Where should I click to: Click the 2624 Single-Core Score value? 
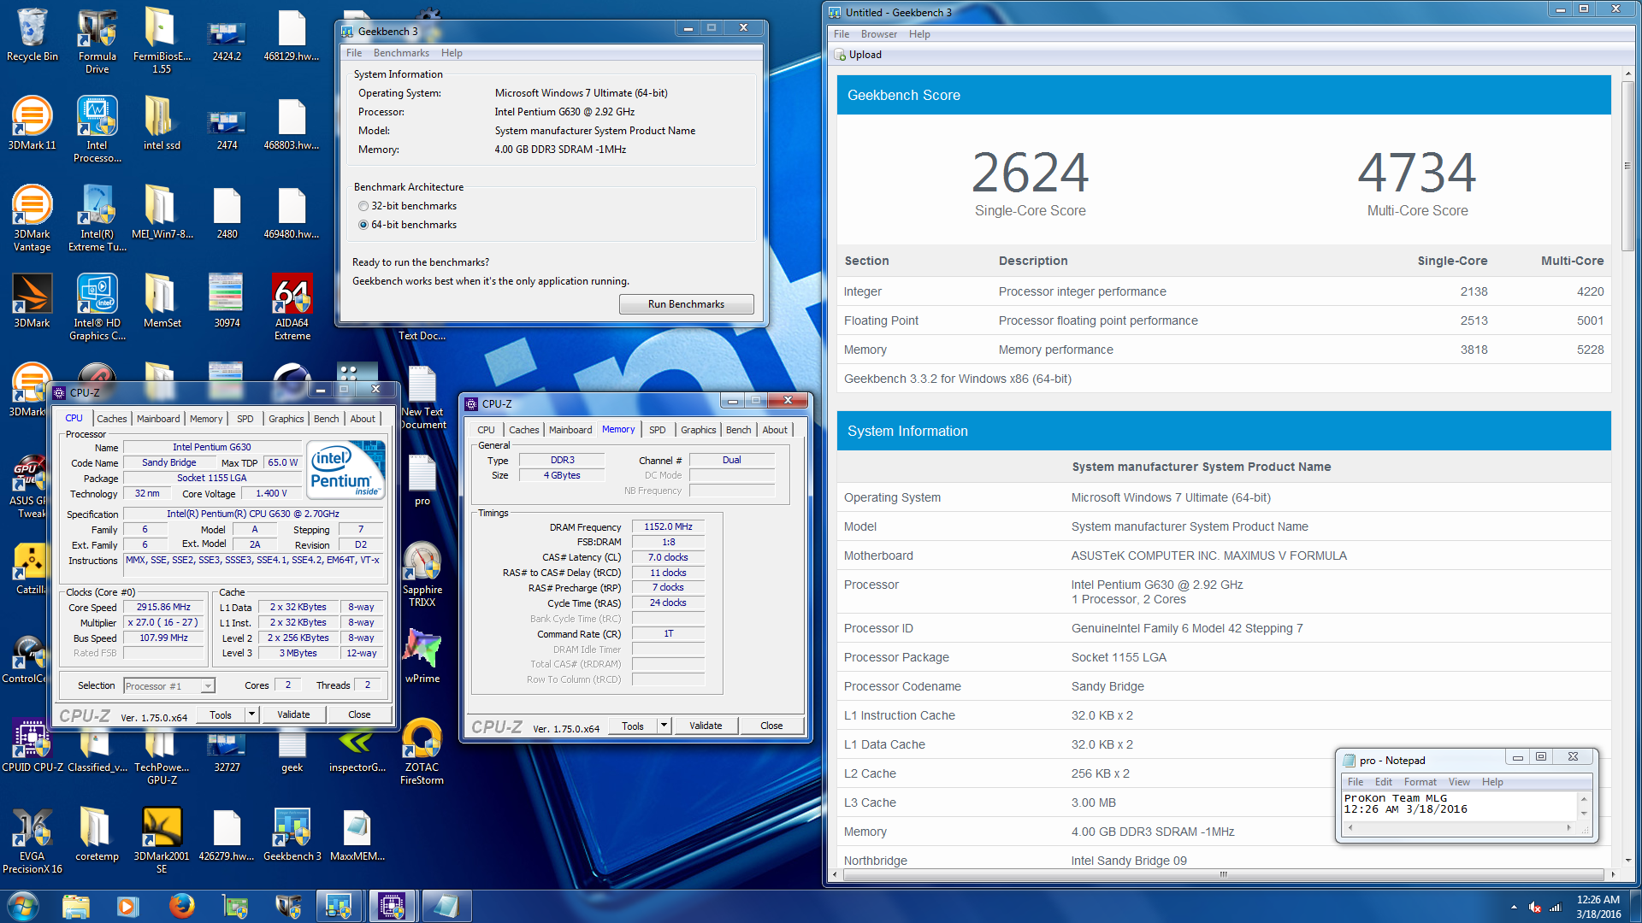pos(1030,173)
